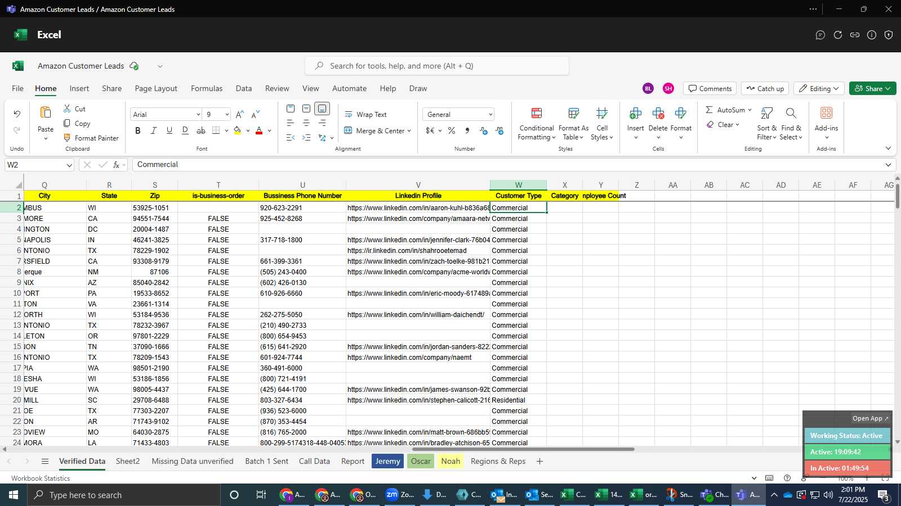
Task: Click the green Share button
Action: click(x=873, y=88)
